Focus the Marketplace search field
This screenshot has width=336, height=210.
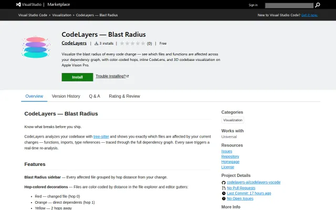click(x=289, y=5)
